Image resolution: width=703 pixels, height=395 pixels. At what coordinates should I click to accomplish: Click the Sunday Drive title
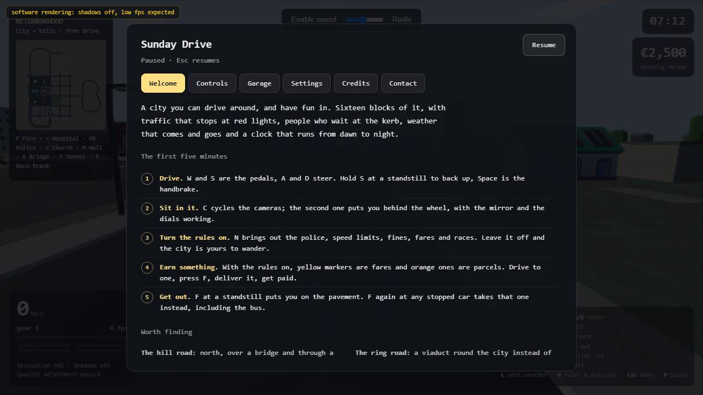pos(176,44)
